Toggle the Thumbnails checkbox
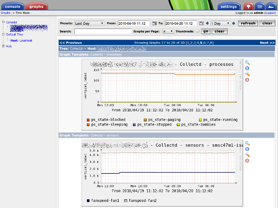The height and width of the screenshot is (208, 278). pos(198,31)
